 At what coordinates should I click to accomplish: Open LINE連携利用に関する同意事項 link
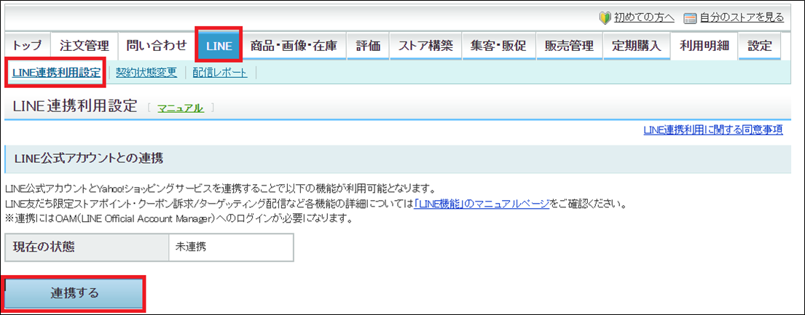point(713,129)
